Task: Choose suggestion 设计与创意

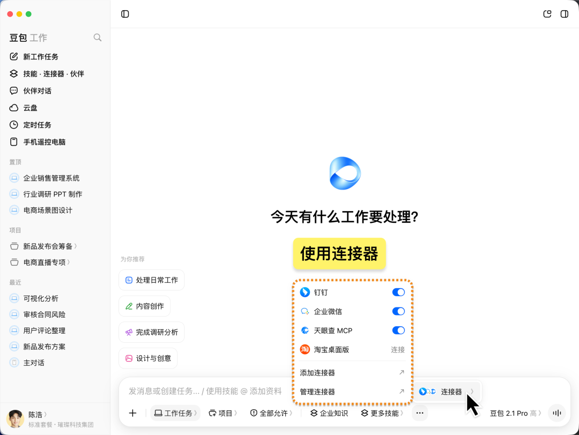Action: [148, 358]
